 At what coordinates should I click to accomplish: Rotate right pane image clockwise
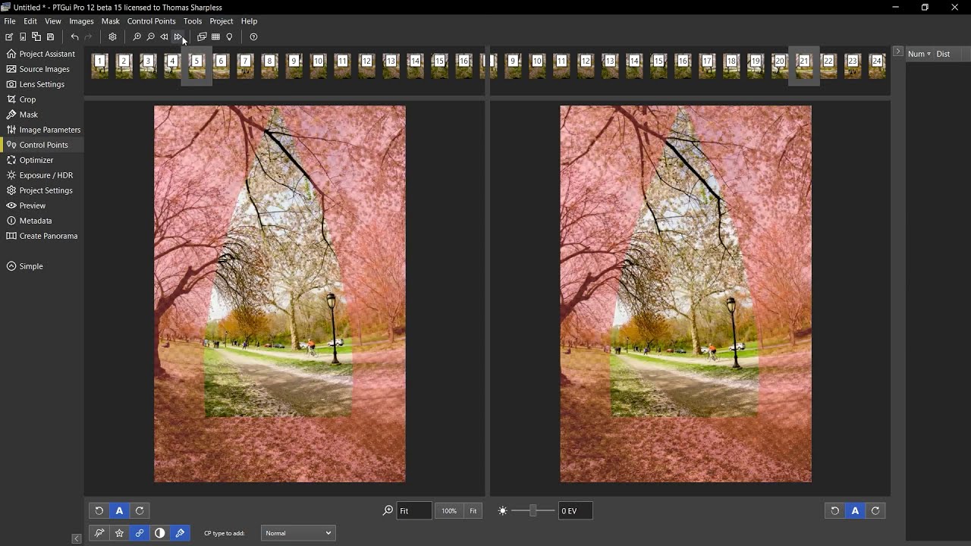coord(875,510)
